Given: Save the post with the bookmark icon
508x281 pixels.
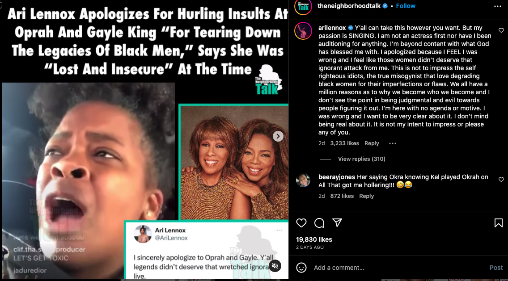Looking at the screenshot, I should (x=498, y=223).
